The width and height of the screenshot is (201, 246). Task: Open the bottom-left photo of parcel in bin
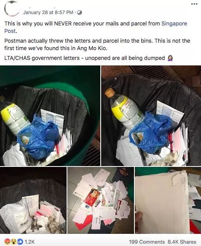(33, 200)
